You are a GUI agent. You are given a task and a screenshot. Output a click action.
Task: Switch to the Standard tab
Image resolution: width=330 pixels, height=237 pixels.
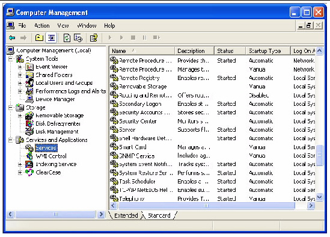159,215
